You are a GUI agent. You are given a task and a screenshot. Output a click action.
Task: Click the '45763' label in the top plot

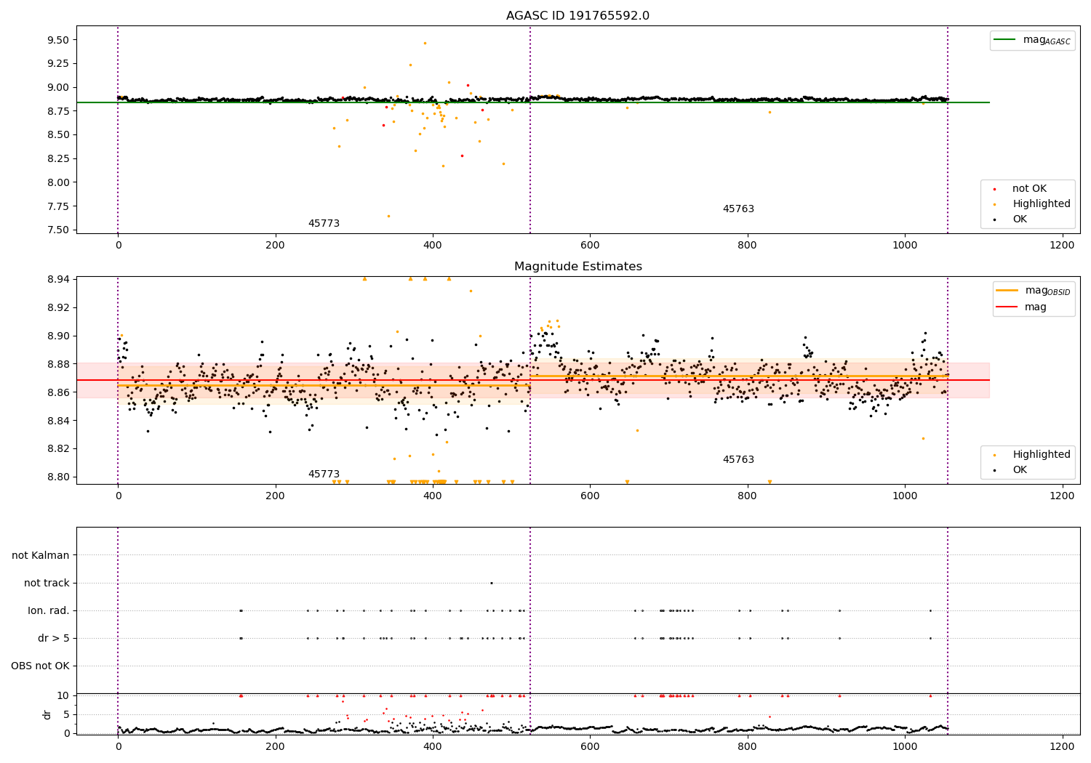pos(738,209)
